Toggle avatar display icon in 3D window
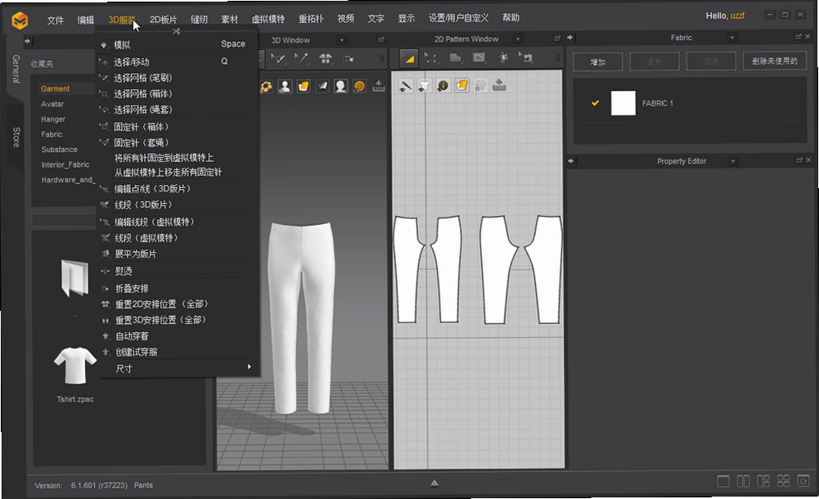This screenshot has width=819, height=499. click(x=285, y=87)
